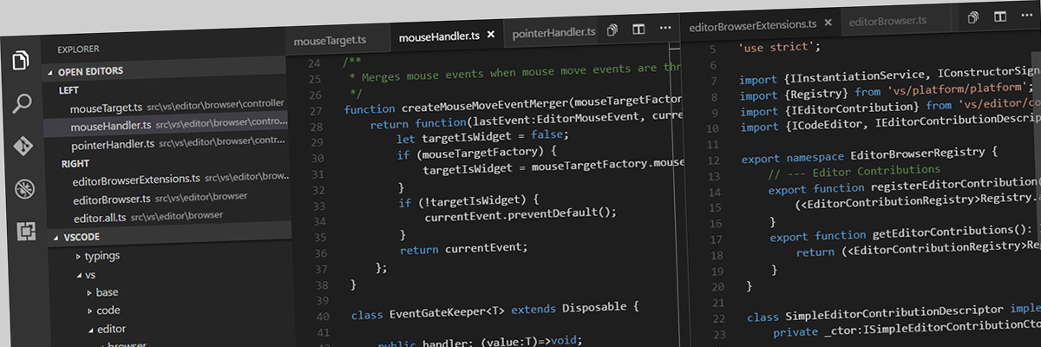
Task: Select mouseHandler.ts in Open Editors list
Action: pos(166,126)
